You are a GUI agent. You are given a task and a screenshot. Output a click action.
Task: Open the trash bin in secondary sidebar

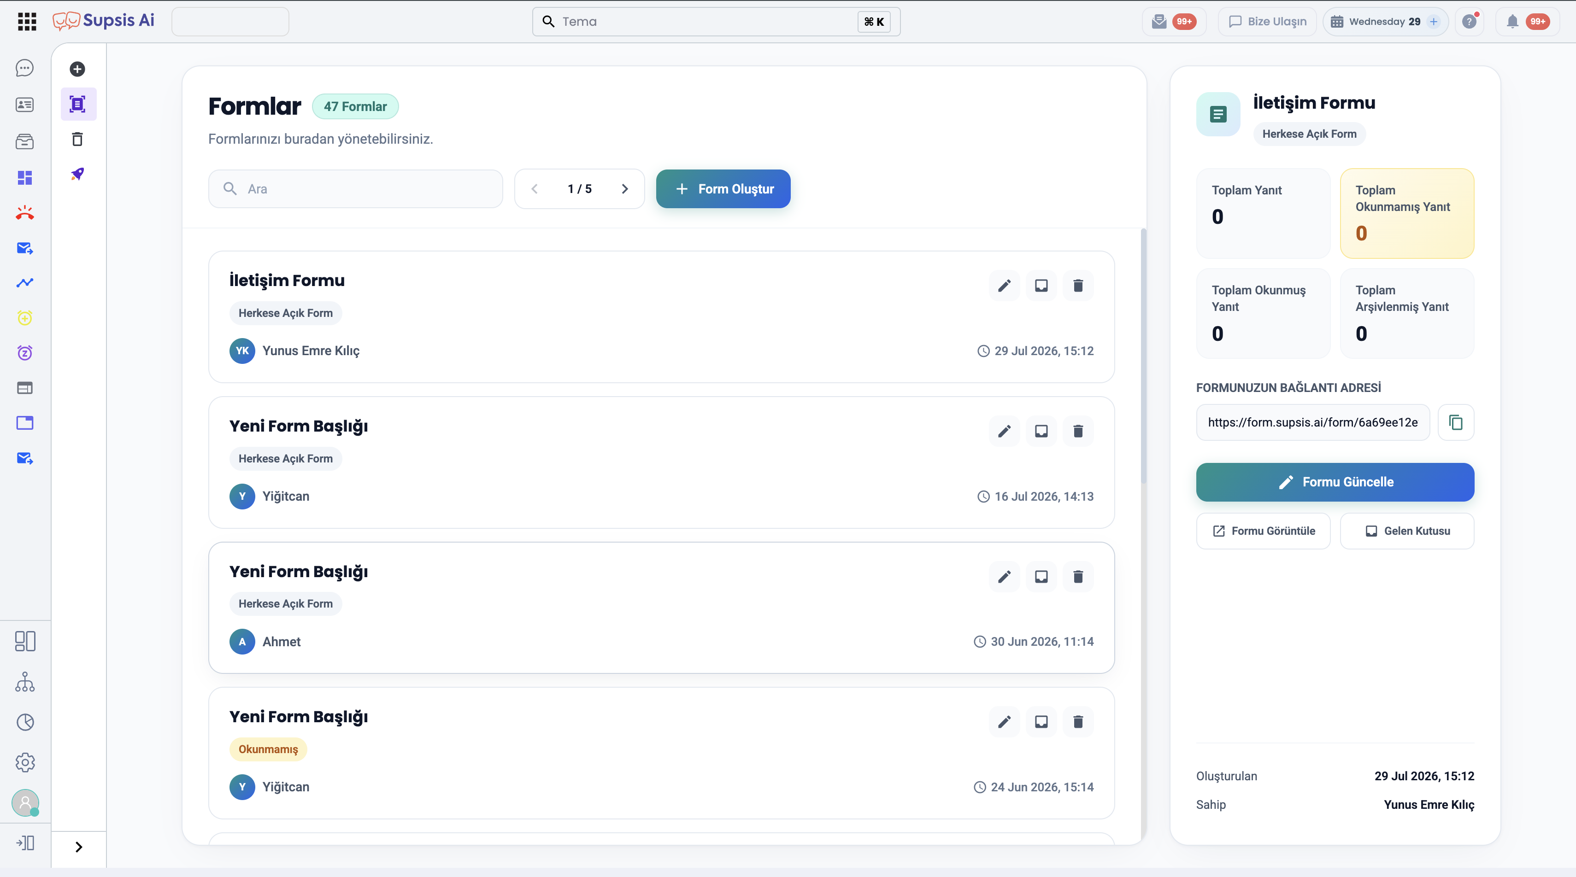[77, 140]
